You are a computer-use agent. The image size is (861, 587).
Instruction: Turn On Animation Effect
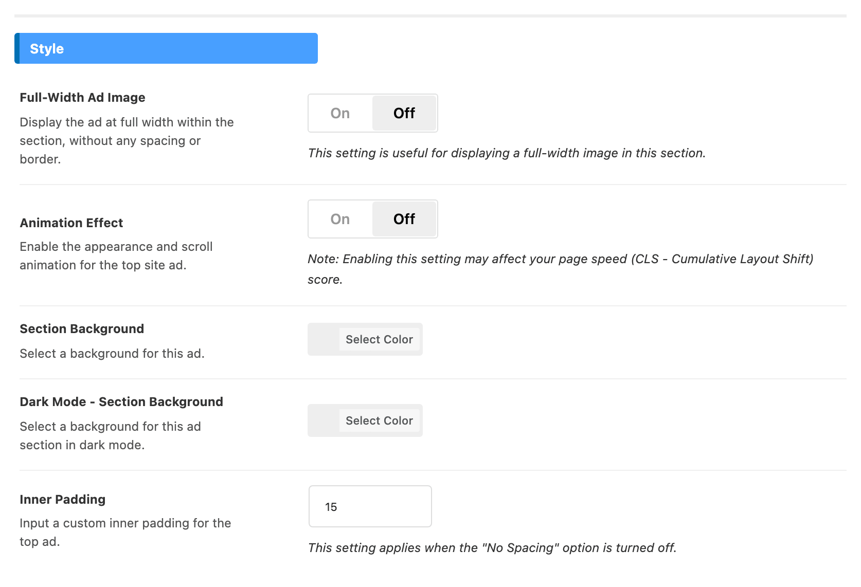(x=340, y=219)
